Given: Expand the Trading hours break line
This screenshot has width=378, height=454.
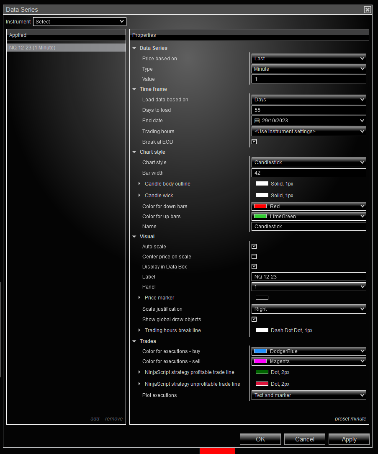Looking at the screenshot, I should click(x=139, y=330).
